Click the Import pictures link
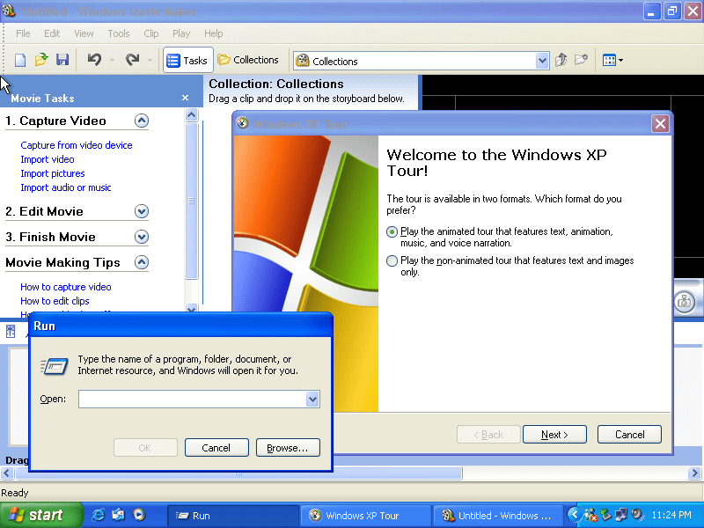704x528 pixels. [53, 173]
